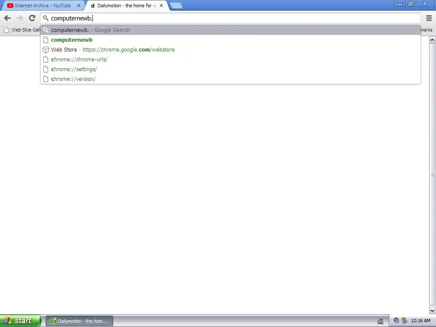Pick the chrome://version/ suggestion
This screenshot has width=436, height=327.
coord(230,79)
